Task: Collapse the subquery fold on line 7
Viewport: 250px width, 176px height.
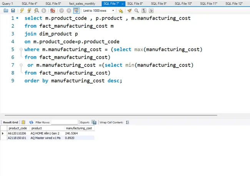Action: 21,65
